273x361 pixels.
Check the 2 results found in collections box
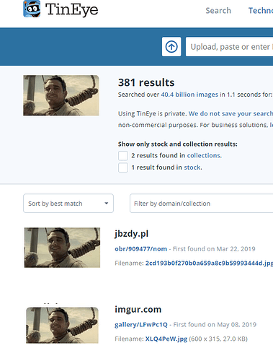(x=123, y=156)
